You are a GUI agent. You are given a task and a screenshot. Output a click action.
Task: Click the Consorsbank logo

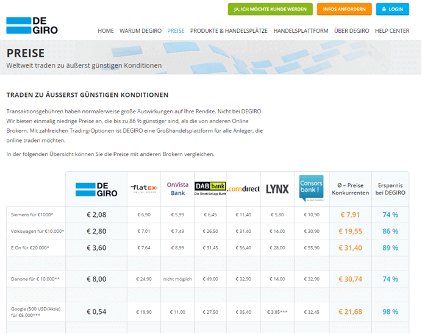pyautogui.click(x=312, y=188)
